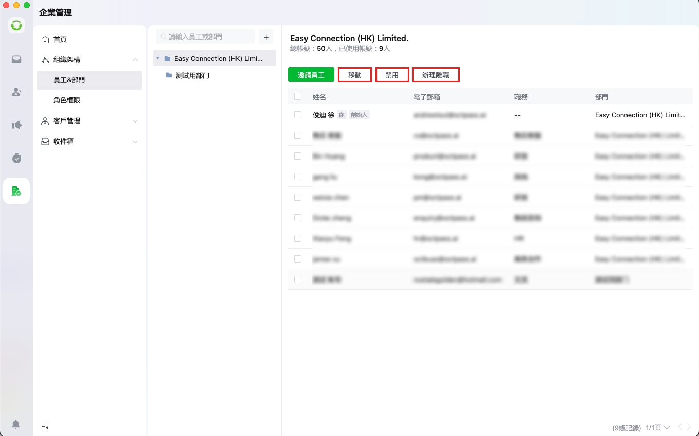Click the employee or department search field

click(x=206, y=37)
